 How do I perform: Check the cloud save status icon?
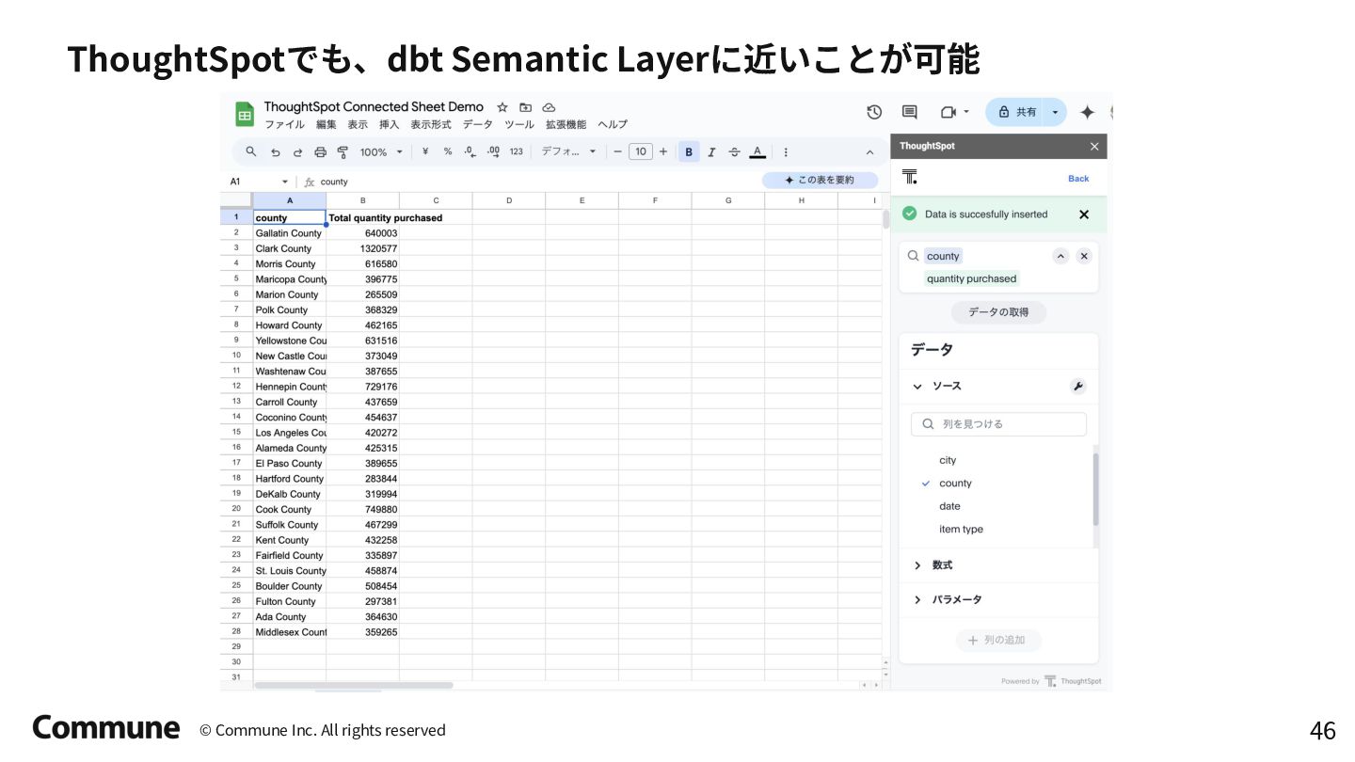[550, 107]
